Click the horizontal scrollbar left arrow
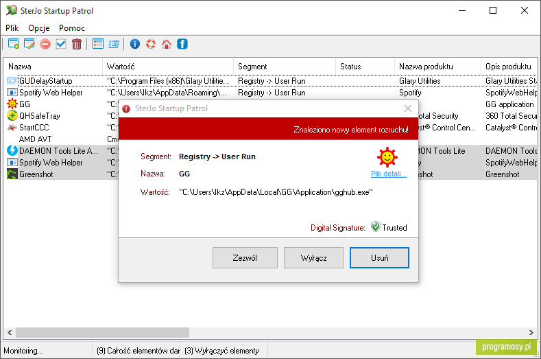 10,332
